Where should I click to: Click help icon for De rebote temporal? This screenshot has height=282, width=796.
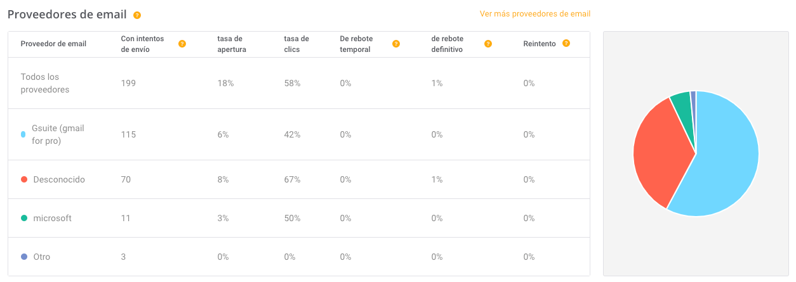(x=396, y=44)
